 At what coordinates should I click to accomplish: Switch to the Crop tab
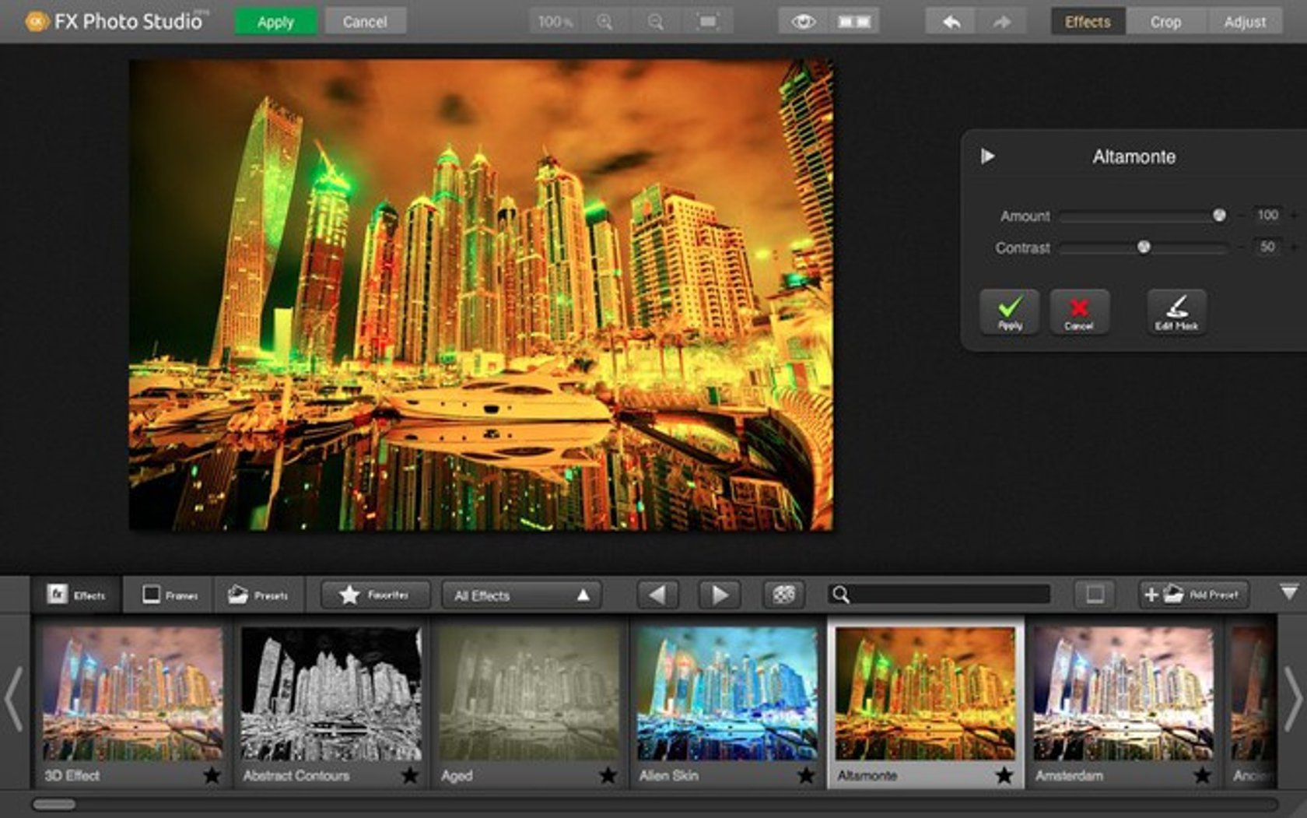tap(1165, 21)
